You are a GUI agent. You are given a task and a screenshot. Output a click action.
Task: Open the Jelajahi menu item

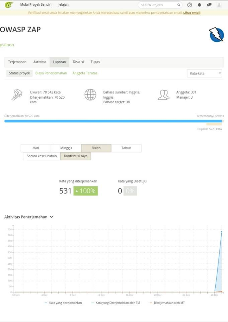click(64, 4)
